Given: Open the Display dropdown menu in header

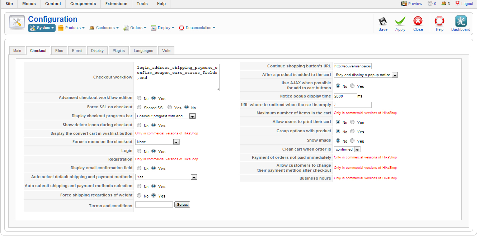Looking at the screenshot, I should (x=163, y=28).
